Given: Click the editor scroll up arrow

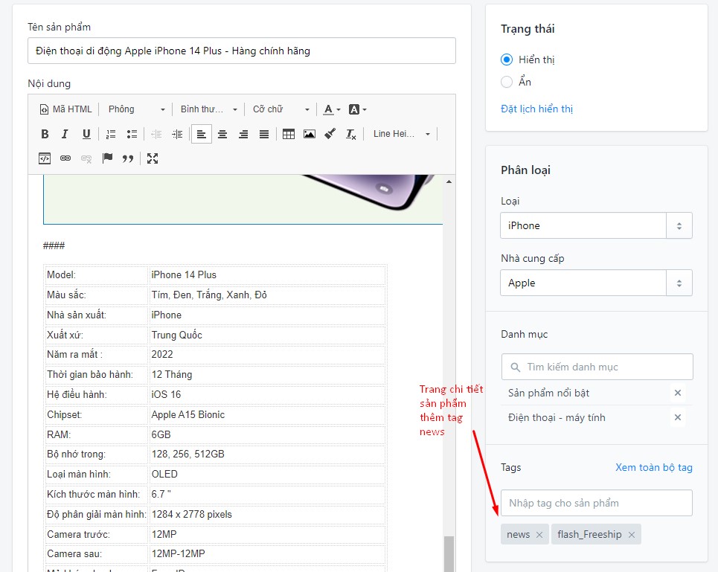Looking at the screenshot, I should [x=449, y=181].
